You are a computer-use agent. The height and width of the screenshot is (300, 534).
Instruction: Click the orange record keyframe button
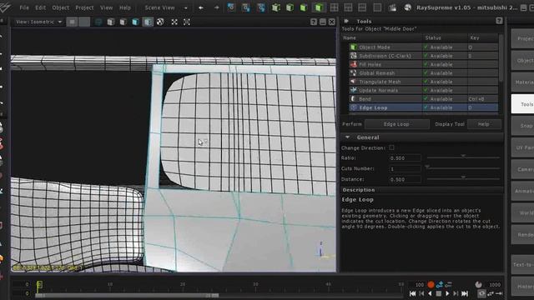click(x=431, y=284)
